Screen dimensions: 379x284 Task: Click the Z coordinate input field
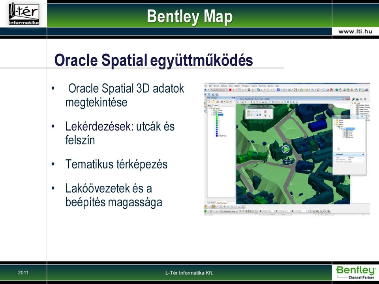[x=300, y=211]
